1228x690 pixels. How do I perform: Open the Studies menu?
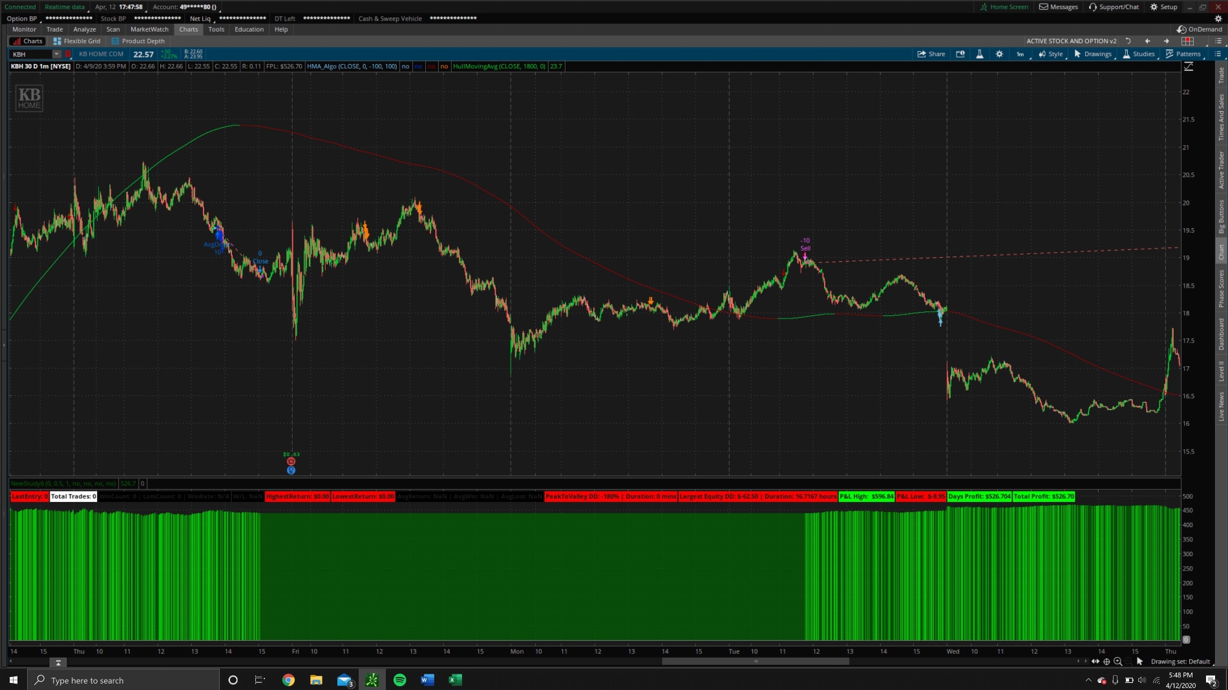coord(1139,54)
